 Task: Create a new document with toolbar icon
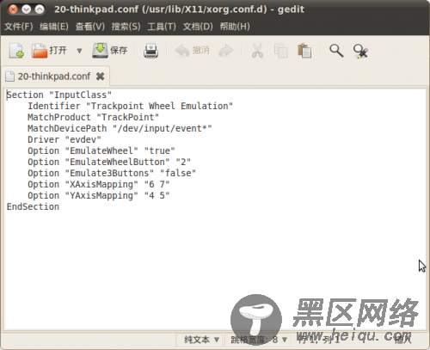[16, 51]
